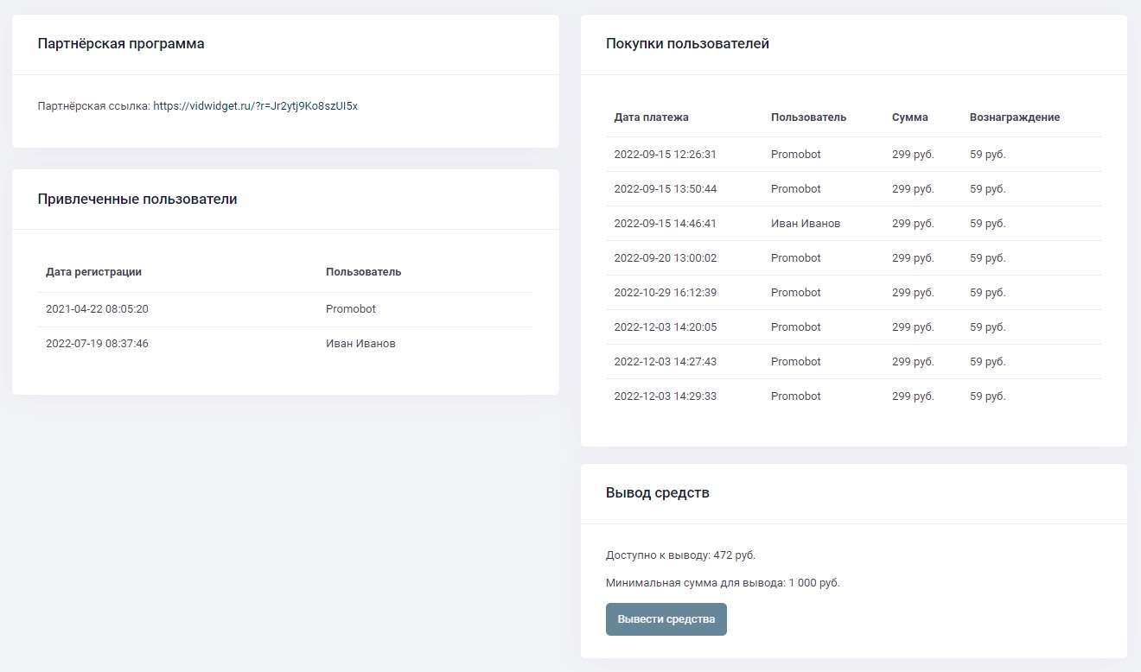Click the "Вознаграждение" column header
1141x672 pixels.
[x=1015, y=117]
